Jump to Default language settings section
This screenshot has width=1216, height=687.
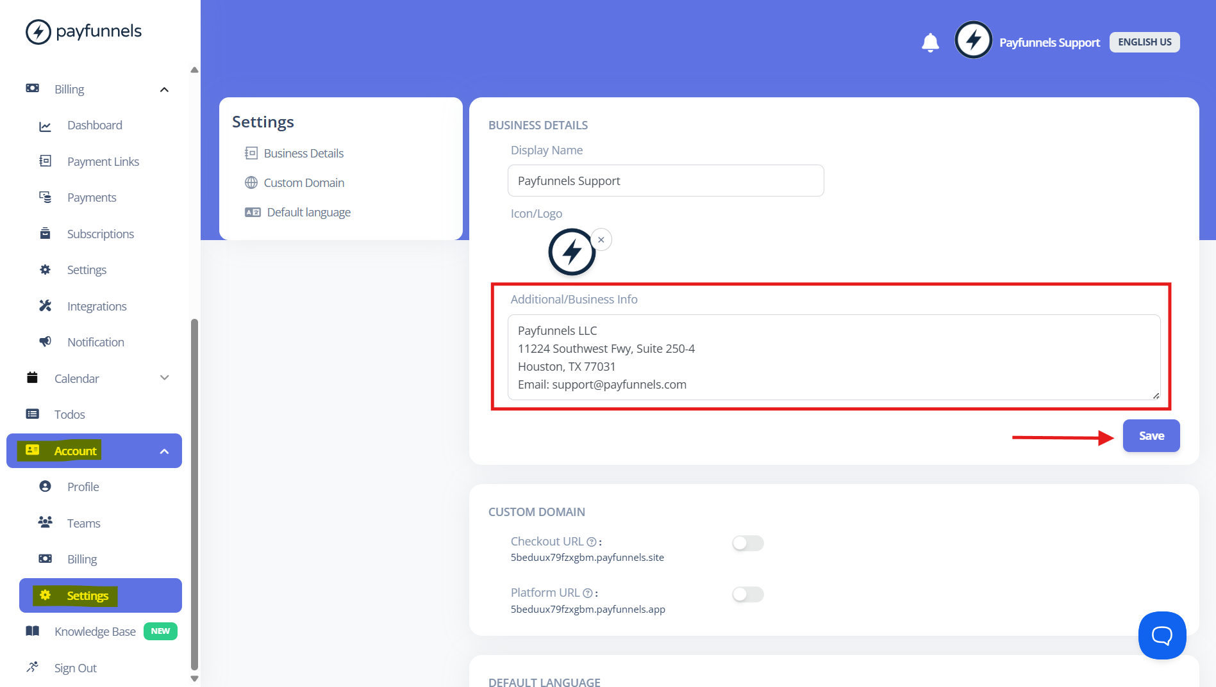308,213
